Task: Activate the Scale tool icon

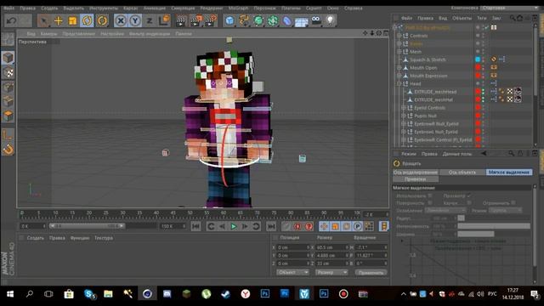Action: point(72,20)
